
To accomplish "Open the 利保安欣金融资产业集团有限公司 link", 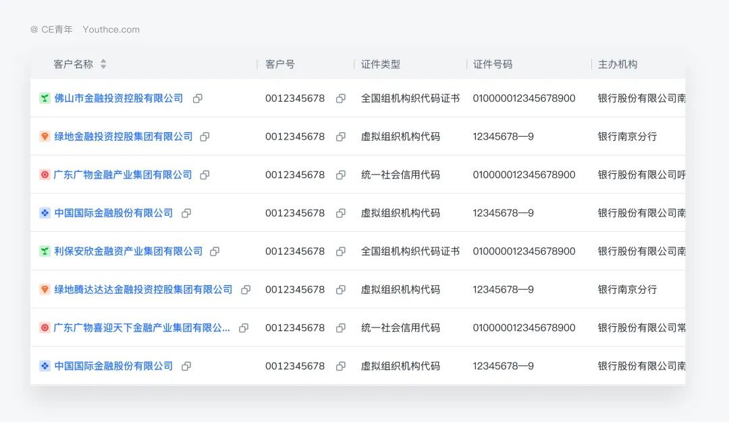I will tap(128, 251).
